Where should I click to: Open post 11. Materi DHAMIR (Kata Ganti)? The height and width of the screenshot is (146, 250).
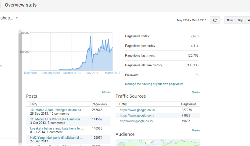click(56, 119)
